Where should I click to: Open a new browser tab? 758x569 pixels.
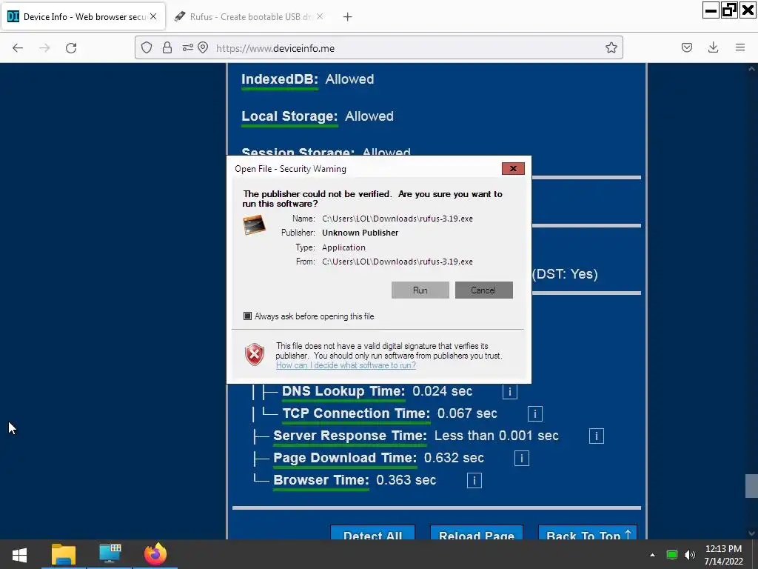347,17
